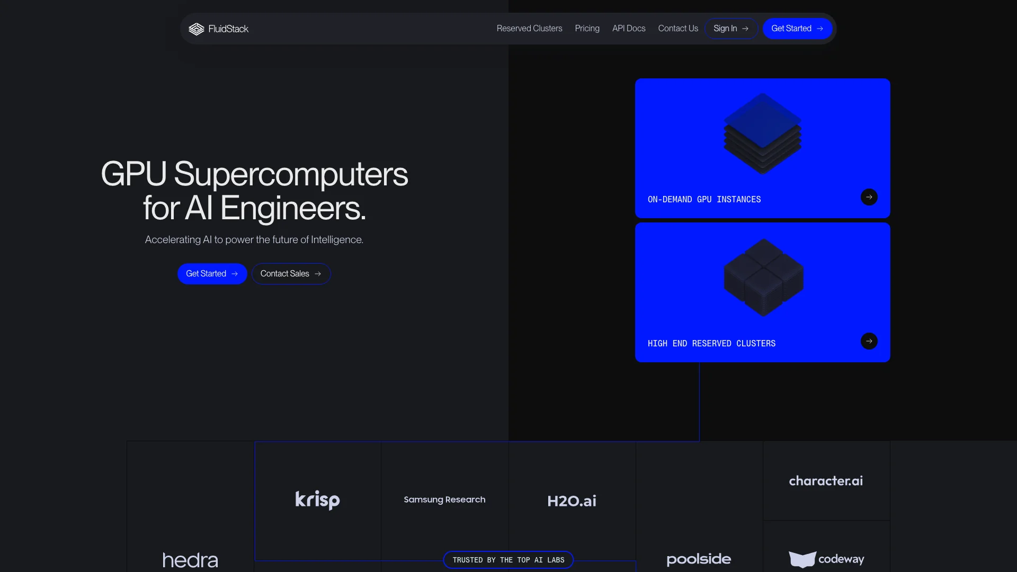This screenshot has height=572, width=1017.
Task: Click arrow on High End Reserved Clusters card
Action: coord(869,341)
